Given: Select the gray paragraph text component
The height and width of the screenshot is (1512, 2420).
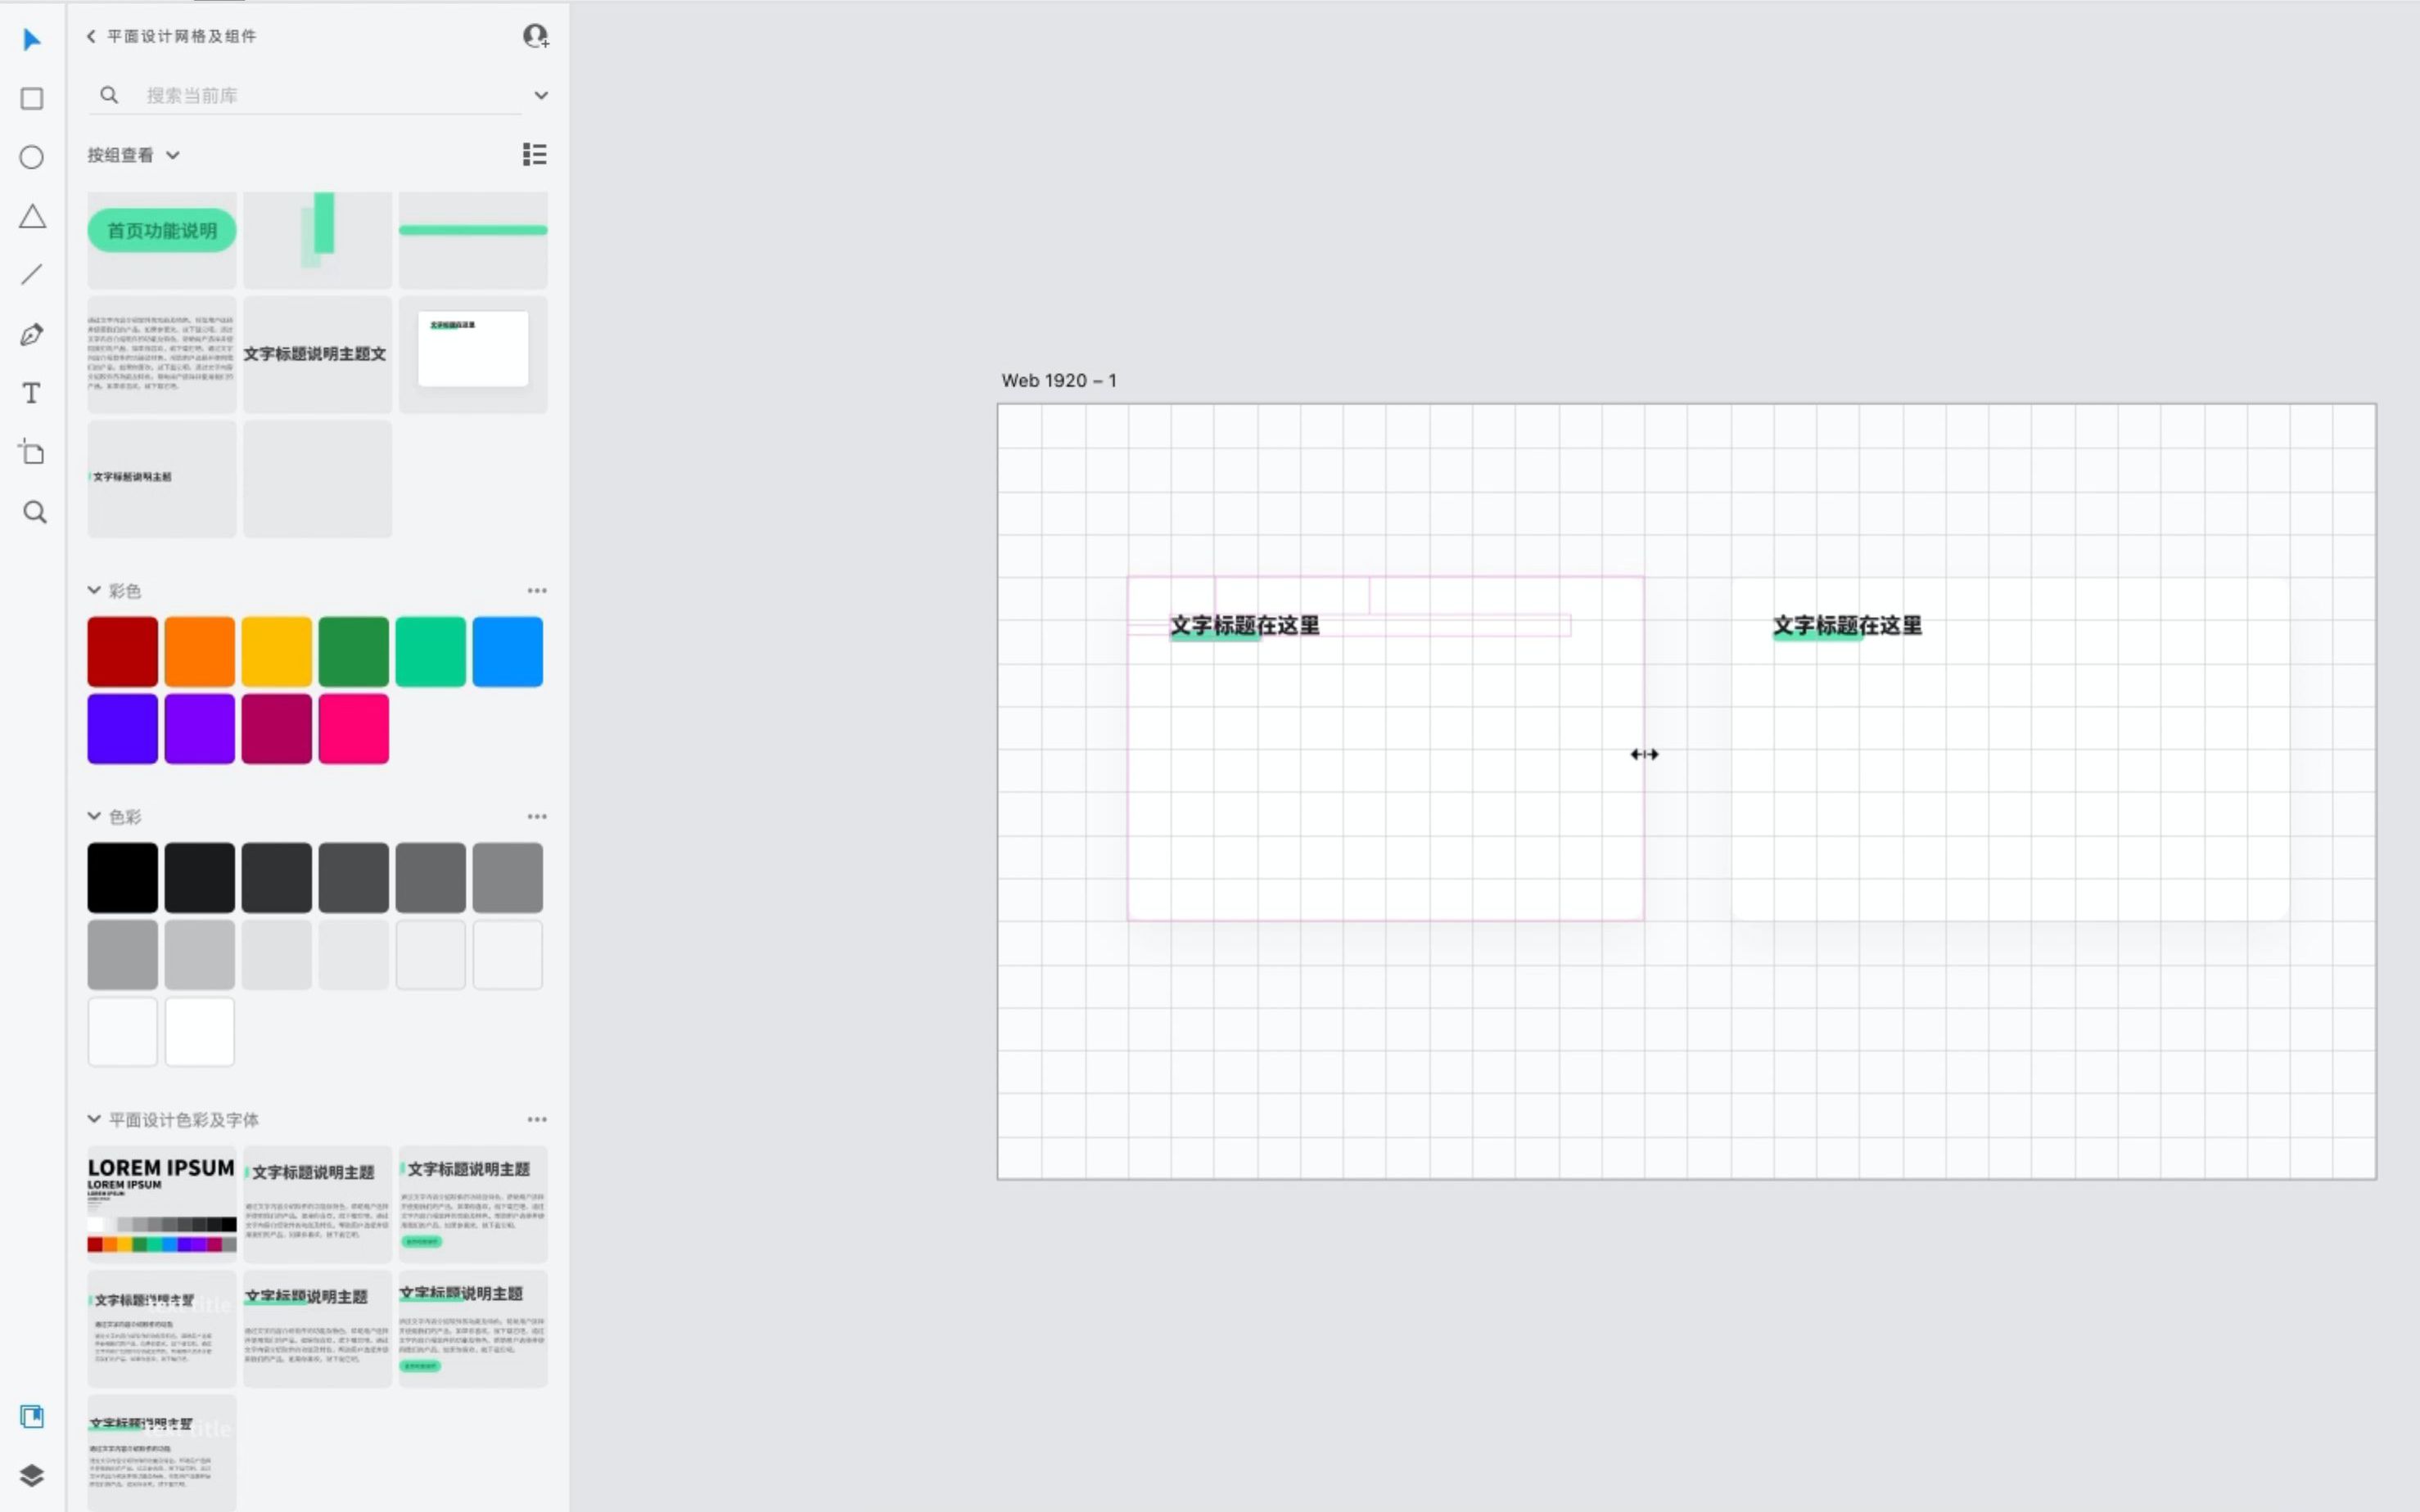Looking at the screenshot, I should coord(161,354).
